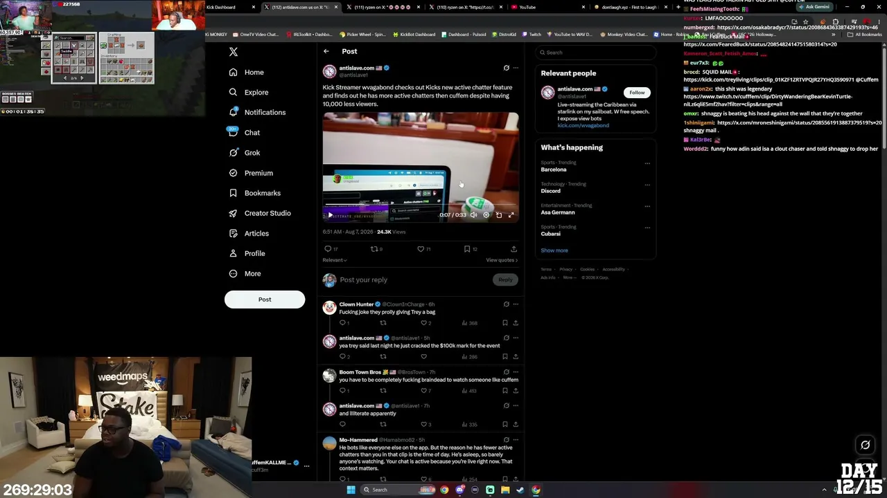Open Twitch bookmark in bookmarks bar
This screenshot has width=887, height=498.
pyautogui.click(x=531, y=35)
